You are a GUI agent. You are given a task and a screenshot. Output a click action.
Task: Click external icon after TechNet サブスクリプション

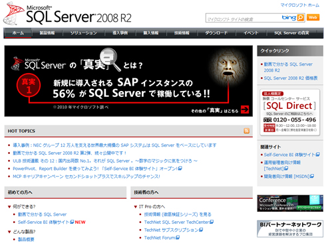201,230
